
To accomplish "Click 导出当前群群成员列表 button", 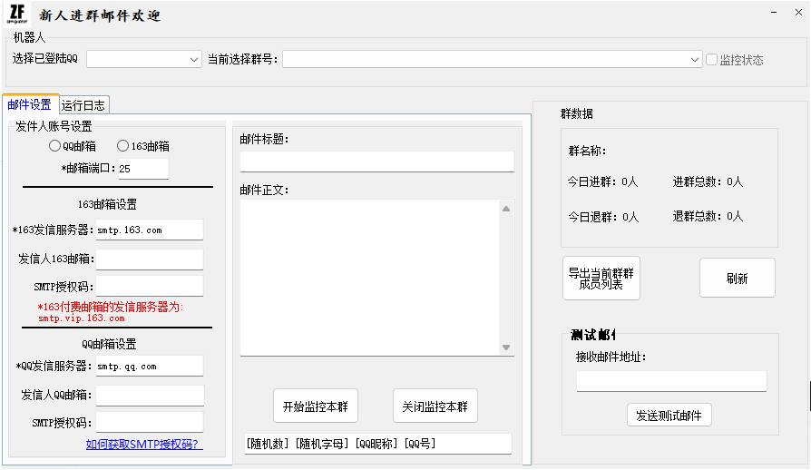I will (x=601, y=278).
